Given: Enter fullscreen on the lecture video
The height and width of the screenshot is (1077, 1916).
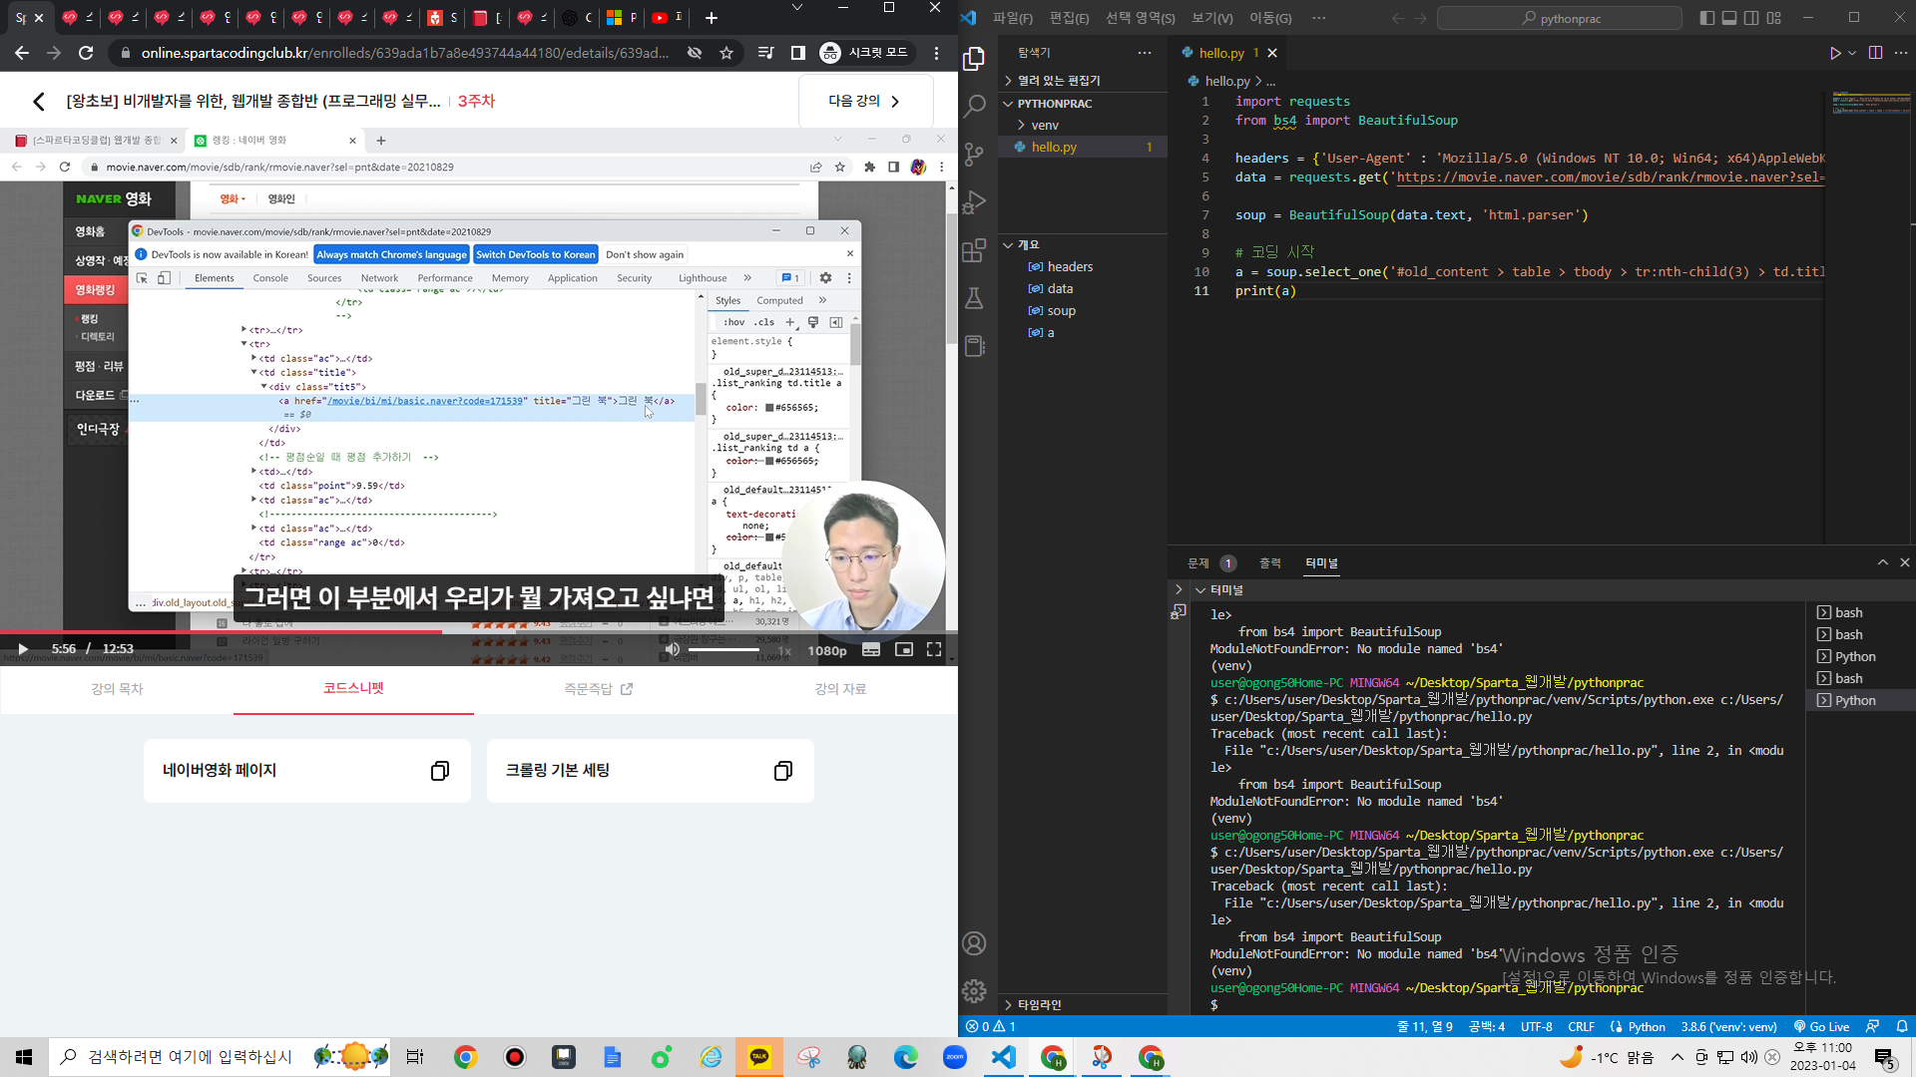Looking at the screenshot, I should pos(934,649).
